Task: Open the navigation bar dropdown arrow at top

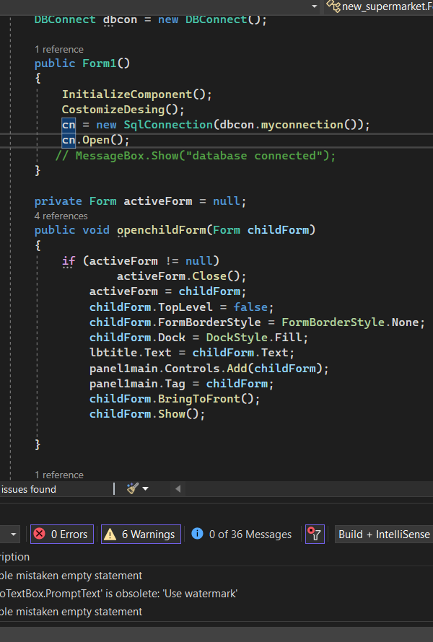Action: tap(314, 6)
